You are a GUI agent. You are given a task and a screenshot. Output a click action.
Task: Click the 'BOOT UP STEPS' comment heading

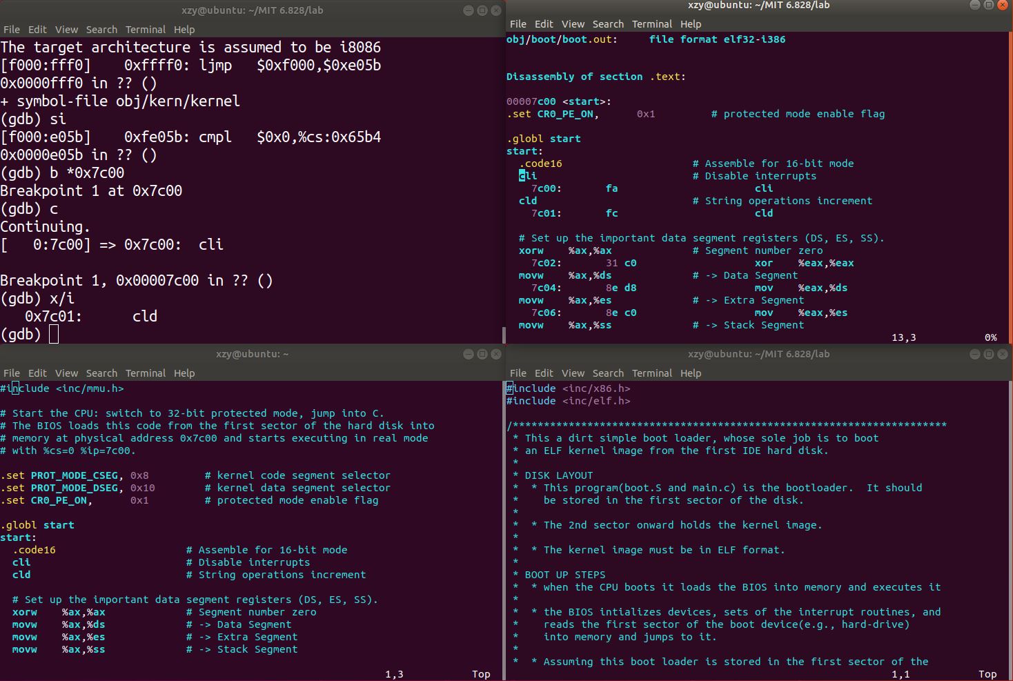564,575
